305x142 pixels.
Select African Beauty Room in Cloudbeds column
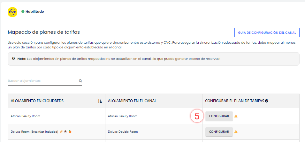25,116
